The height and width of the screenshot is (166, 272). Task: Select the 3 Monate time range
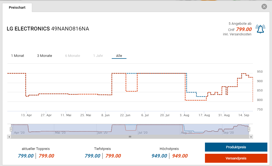(44, 56)
